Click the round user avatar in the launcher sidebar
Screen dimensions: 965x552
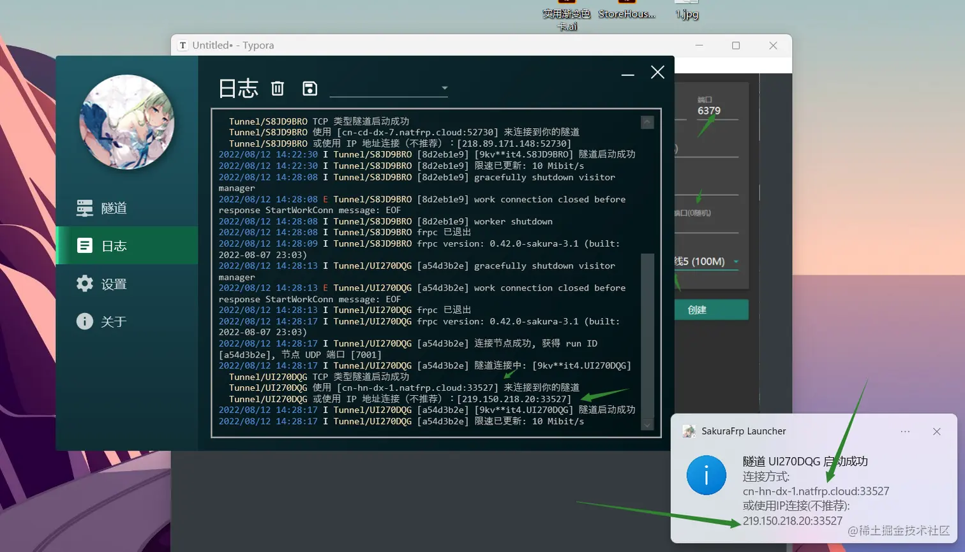[126, 122]
